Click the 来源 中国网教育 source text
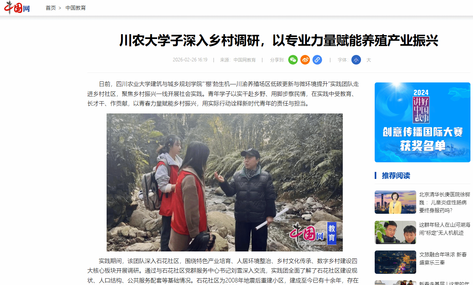Image resolution: width=473 pixels, height=285 pixels. (238, 60)
